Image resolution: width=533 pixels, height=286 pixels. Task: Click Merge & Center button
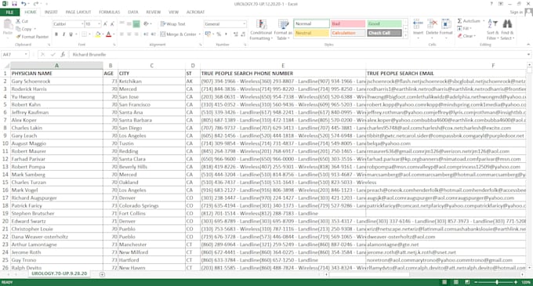179,34
